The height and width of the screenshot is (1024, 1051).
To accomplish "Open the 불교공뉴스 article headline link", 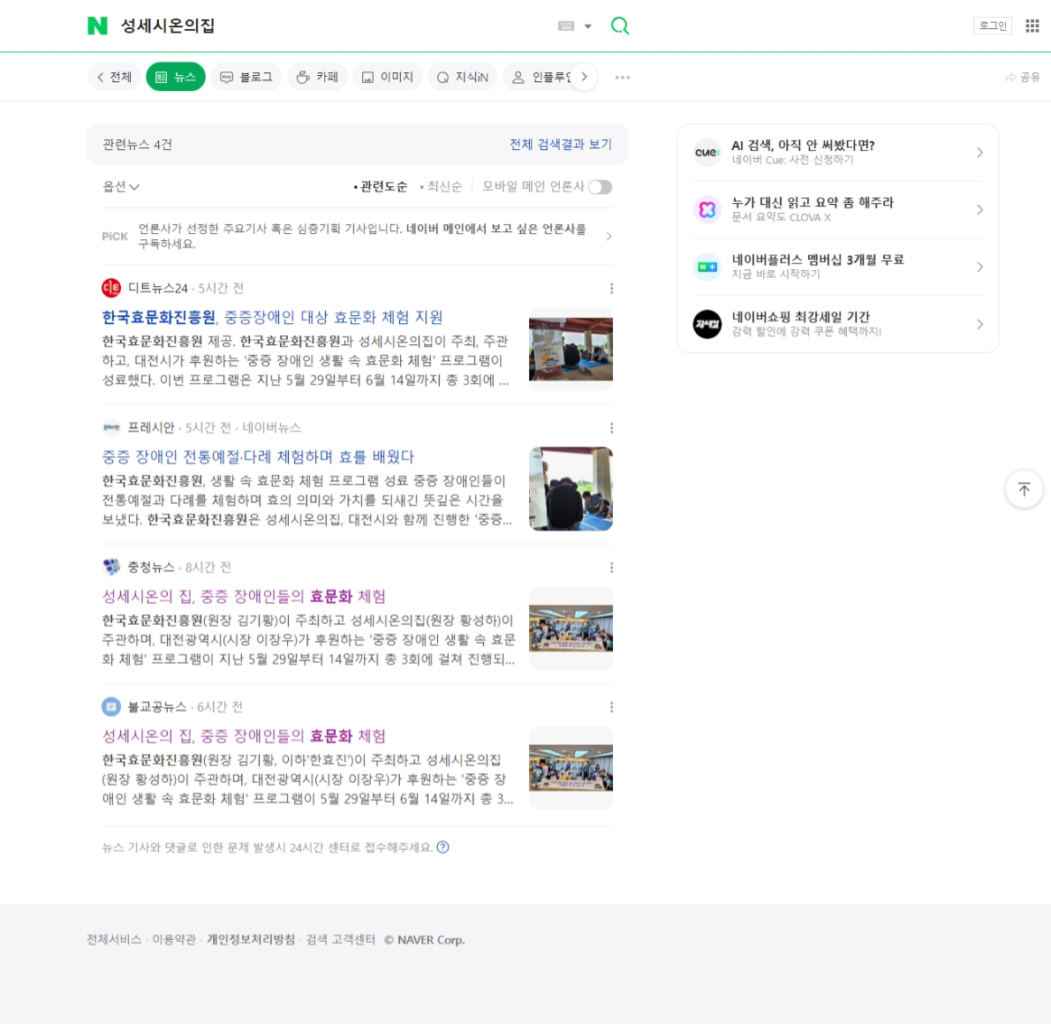I will 244,735.
